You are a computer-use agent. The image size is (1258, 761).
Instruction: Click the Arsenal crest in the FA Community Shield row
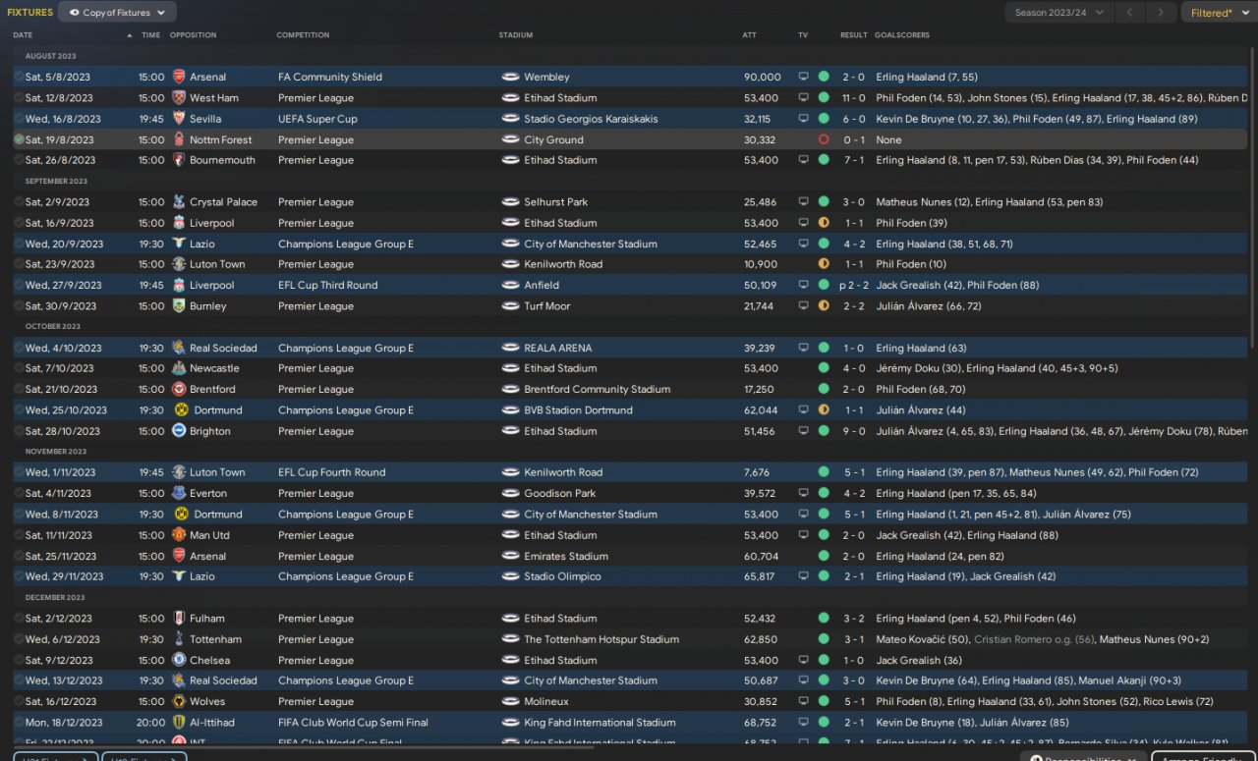[x=178, y=77]
